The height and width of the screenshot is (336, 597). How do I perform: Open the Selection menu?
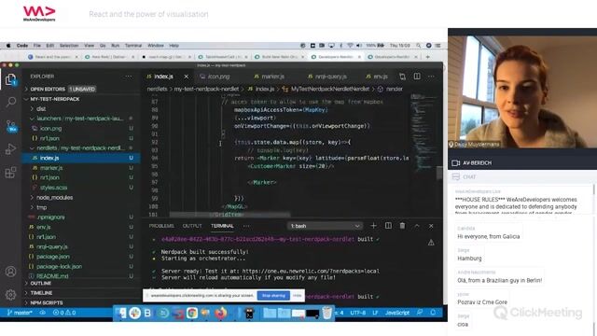coord(69,46)
